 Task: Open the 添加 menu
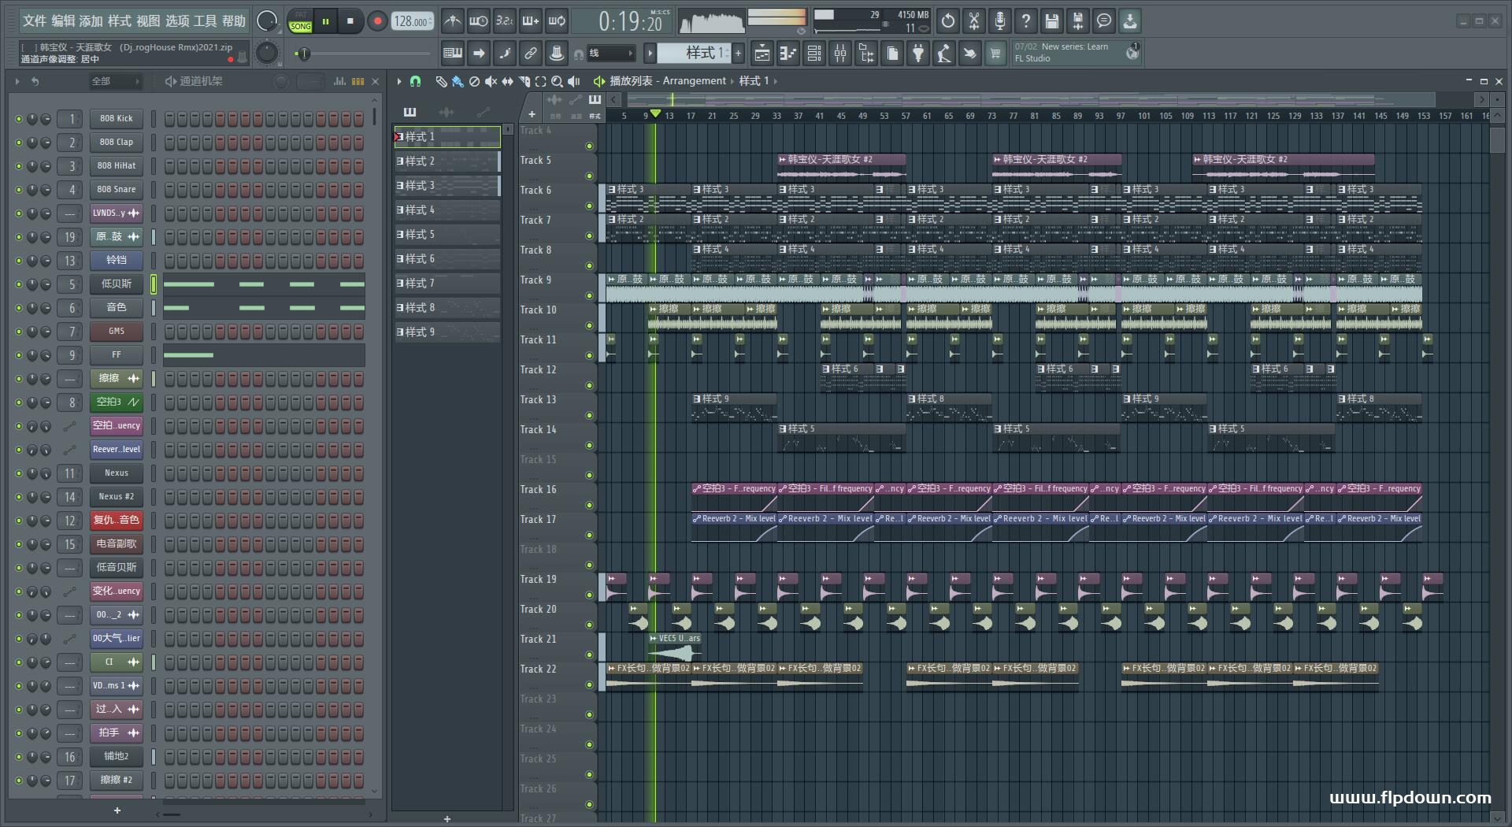coord(91,20)
